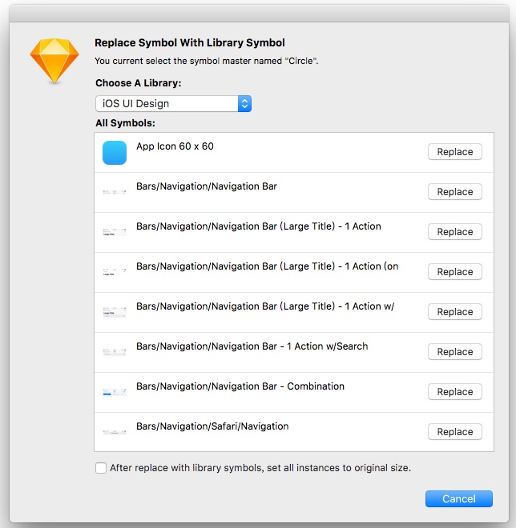This screenshot has width=516, height=528.
Task: Select 'Bars/Navigation/Safari/Navigation' row text
Action: 212,426
